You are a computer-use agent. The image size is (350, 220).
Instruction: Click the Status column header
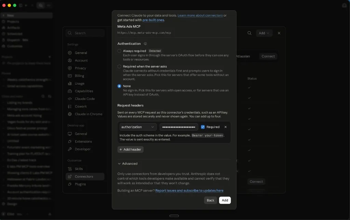[252, 78]
